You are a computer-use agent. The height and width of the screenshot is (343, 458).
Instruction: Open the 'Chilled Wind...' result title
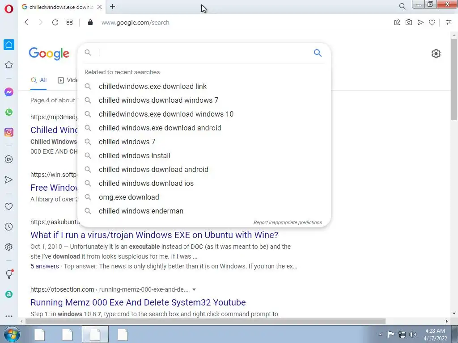pyautogui.click(x=54, y=130)
